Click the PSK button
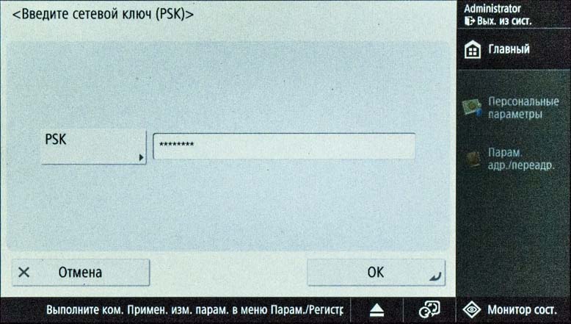The width and height of the screenshot is (571, 324). click(94, 147)
